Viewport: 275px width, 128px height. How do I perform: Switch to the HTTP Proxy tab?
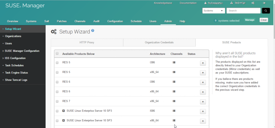tap(87, 42)
